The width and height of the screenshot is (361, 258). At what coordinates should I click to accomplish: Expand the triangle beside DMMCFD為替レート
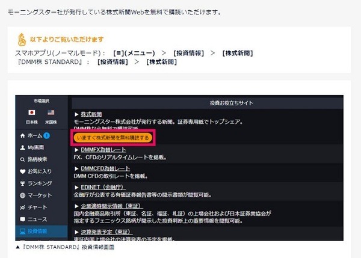click(76, 168)
